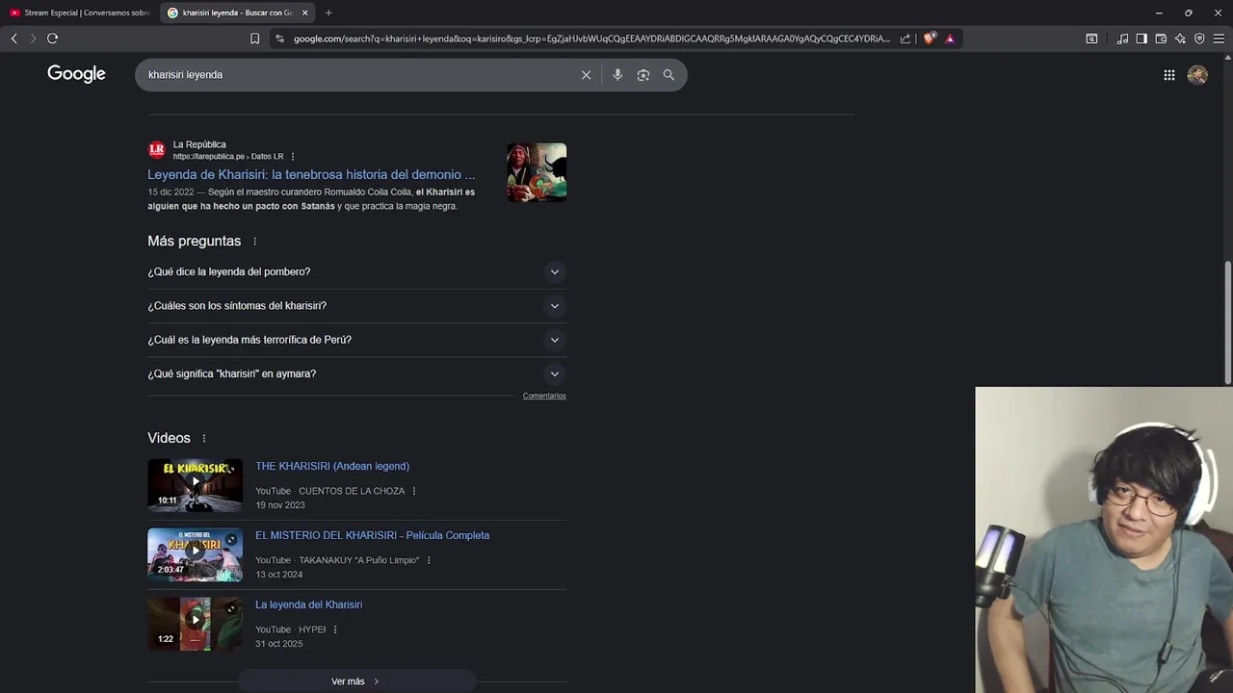Open EL MISTERIO DEL KHARISIRI Película Completa link
This screenshot has height=693, width=1233.
point(372,535)
